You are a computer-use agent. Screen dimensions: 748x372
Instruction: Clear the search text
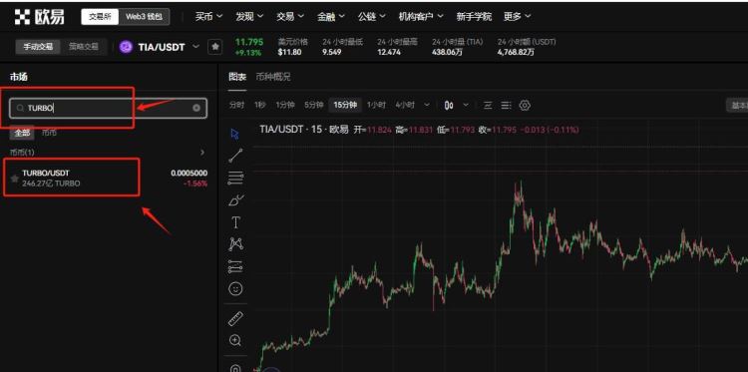(196, 109)
